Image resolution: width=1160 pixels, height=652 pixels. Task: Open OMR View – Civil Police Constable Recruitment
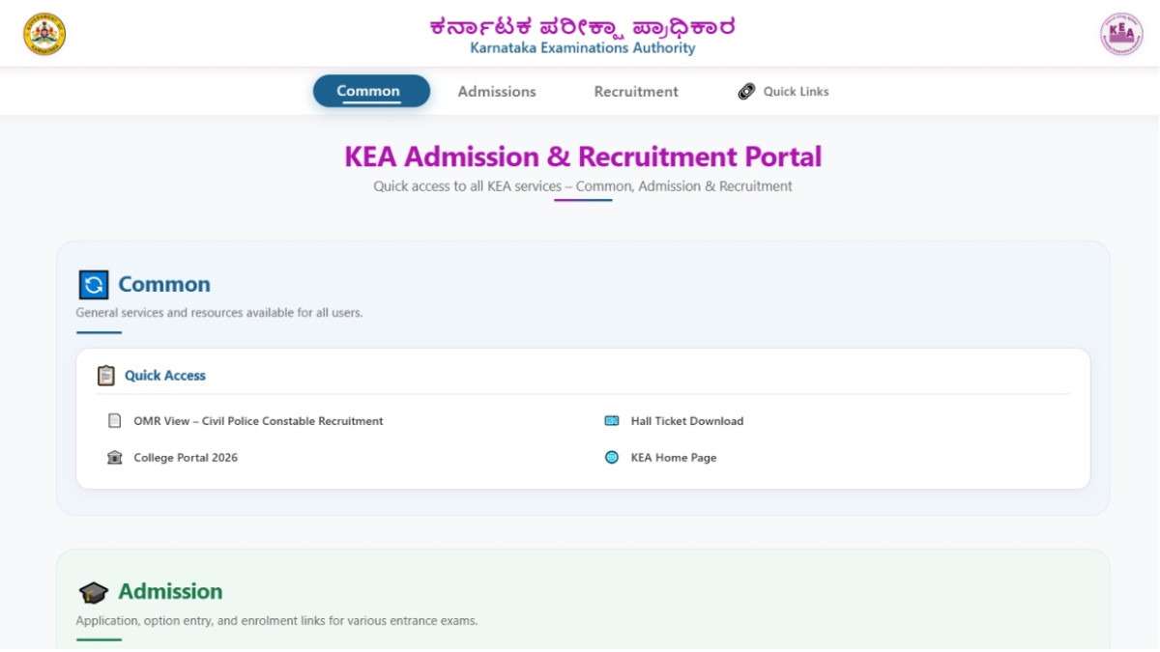(258, 421)
